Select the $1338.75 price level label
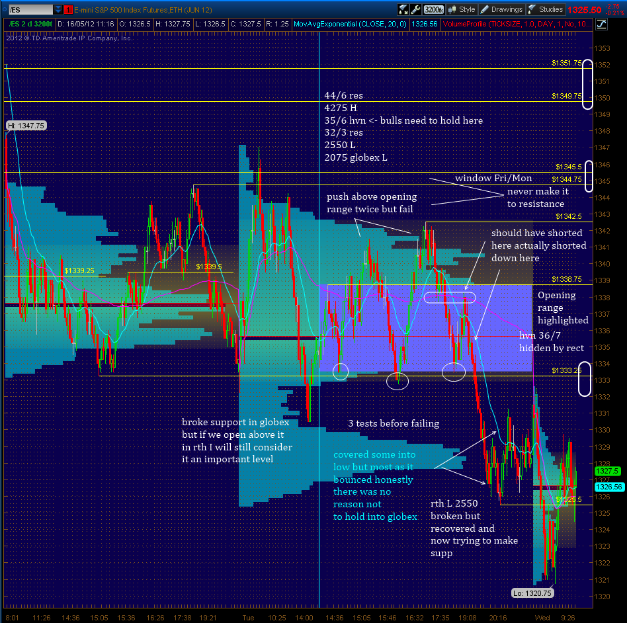 pos(567,279)
